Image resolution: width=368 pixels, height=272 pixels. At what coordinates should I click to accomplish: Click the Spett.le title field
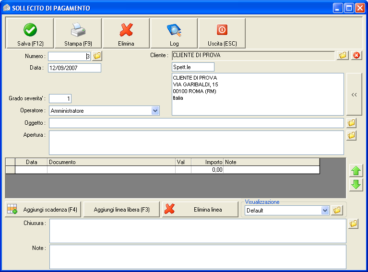click(193, 67)
